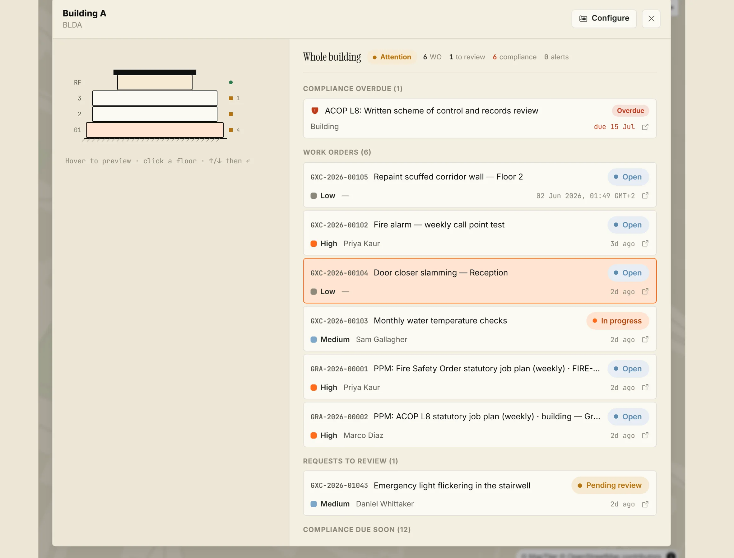Open Door closer slamming — Reception order
Viewport: 734px width, 558px height.
pyautogui.click(x=480, y=281)
